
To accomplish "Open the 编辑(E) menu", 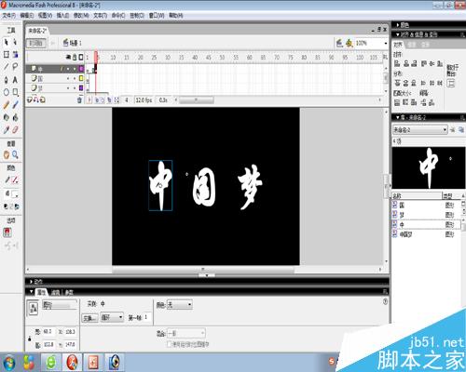I will [x=27, y=15].
